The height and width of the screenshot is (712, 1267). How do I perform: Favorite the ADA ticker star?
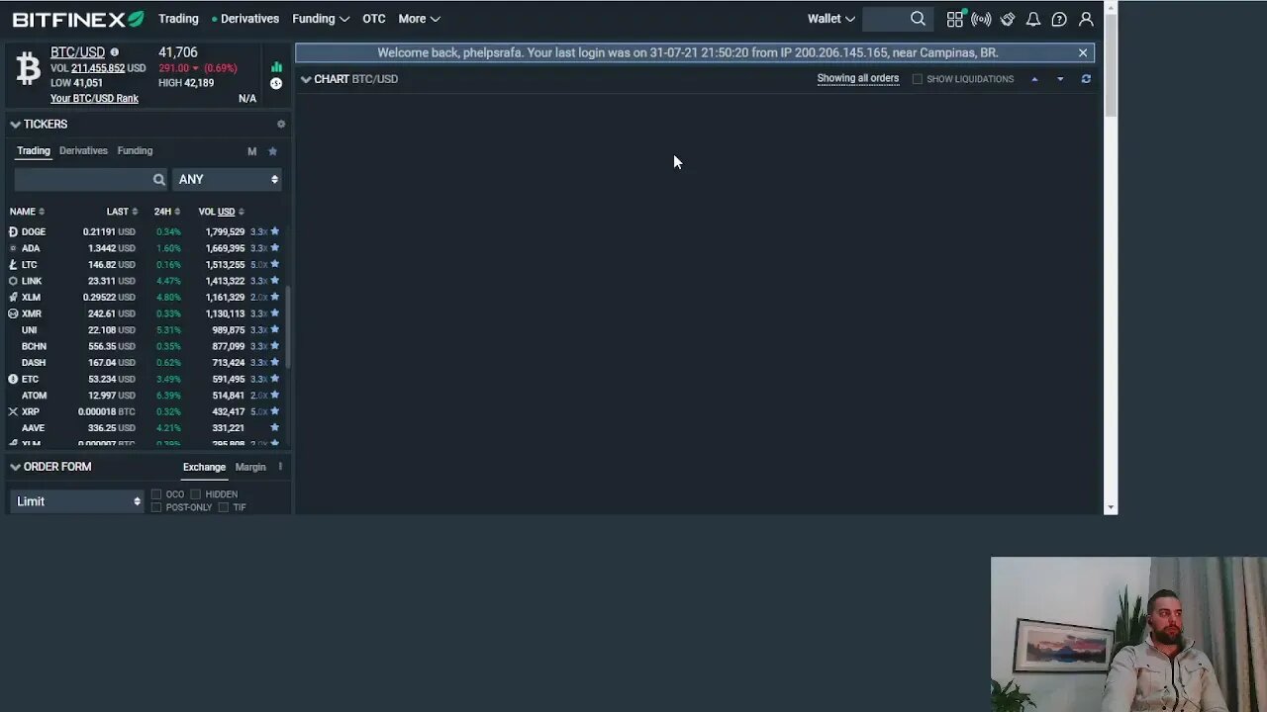(x=275, y=248)
